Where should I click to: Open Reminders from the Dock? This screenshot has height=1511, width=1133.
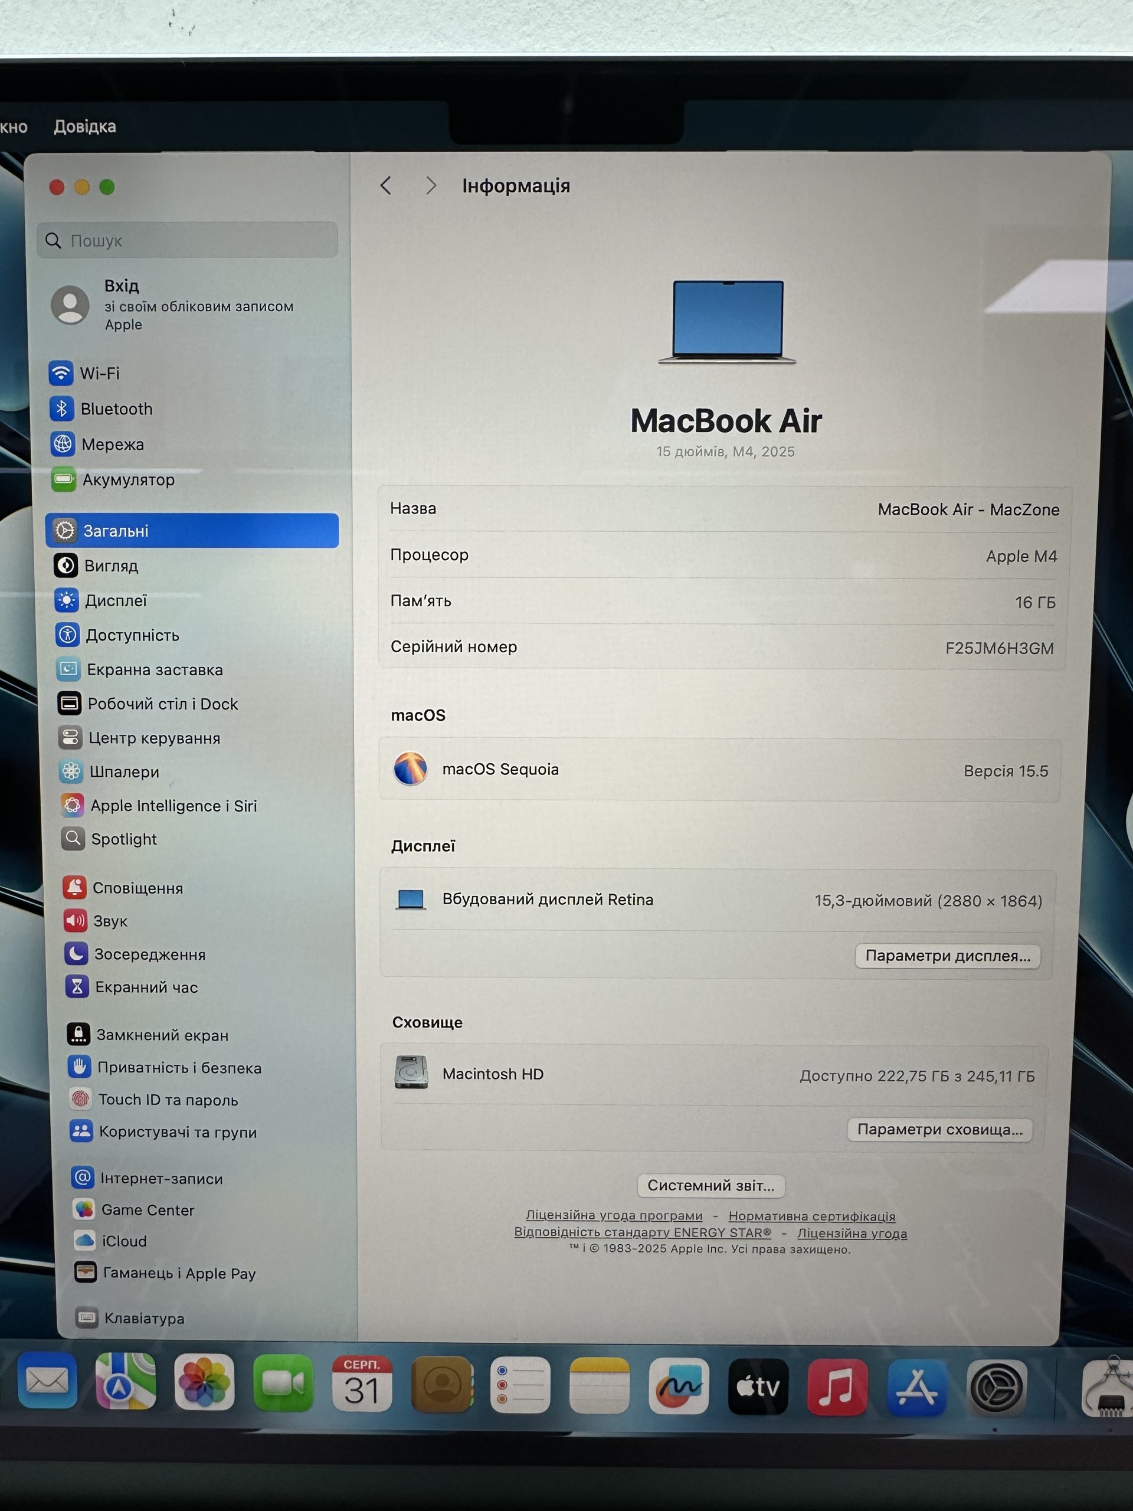pyautogui.click(x=520, y=1385)
